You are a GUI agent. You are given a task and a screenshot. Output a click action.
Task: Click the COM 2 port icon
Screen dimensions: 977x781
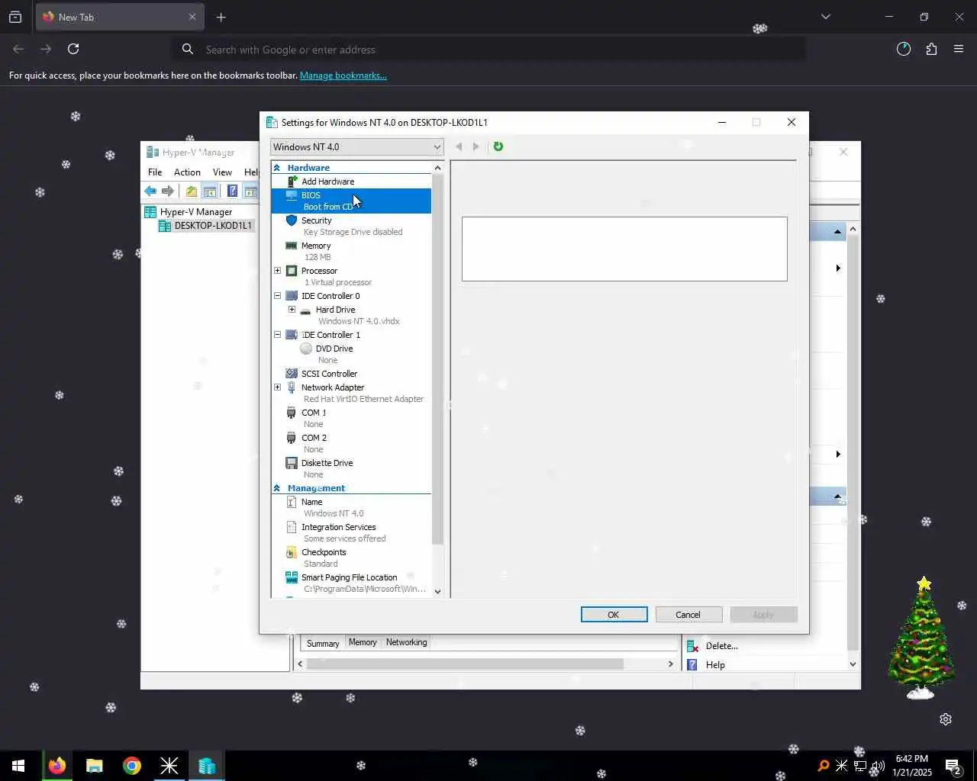click(x=292, y=438)
